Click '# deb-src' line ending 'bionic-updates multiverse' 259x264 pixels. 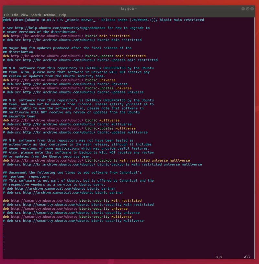[x=75, y=132]
